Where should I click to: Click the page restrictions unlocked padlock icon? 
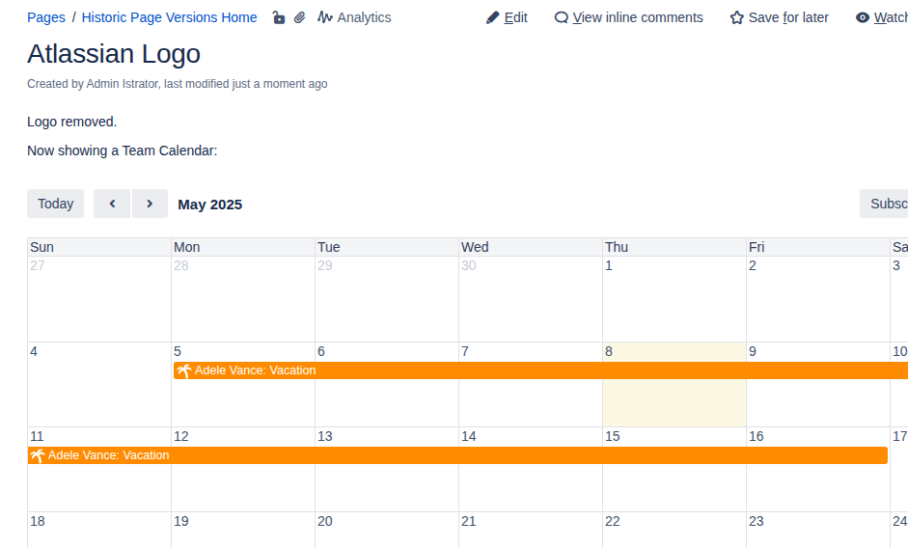279,17
